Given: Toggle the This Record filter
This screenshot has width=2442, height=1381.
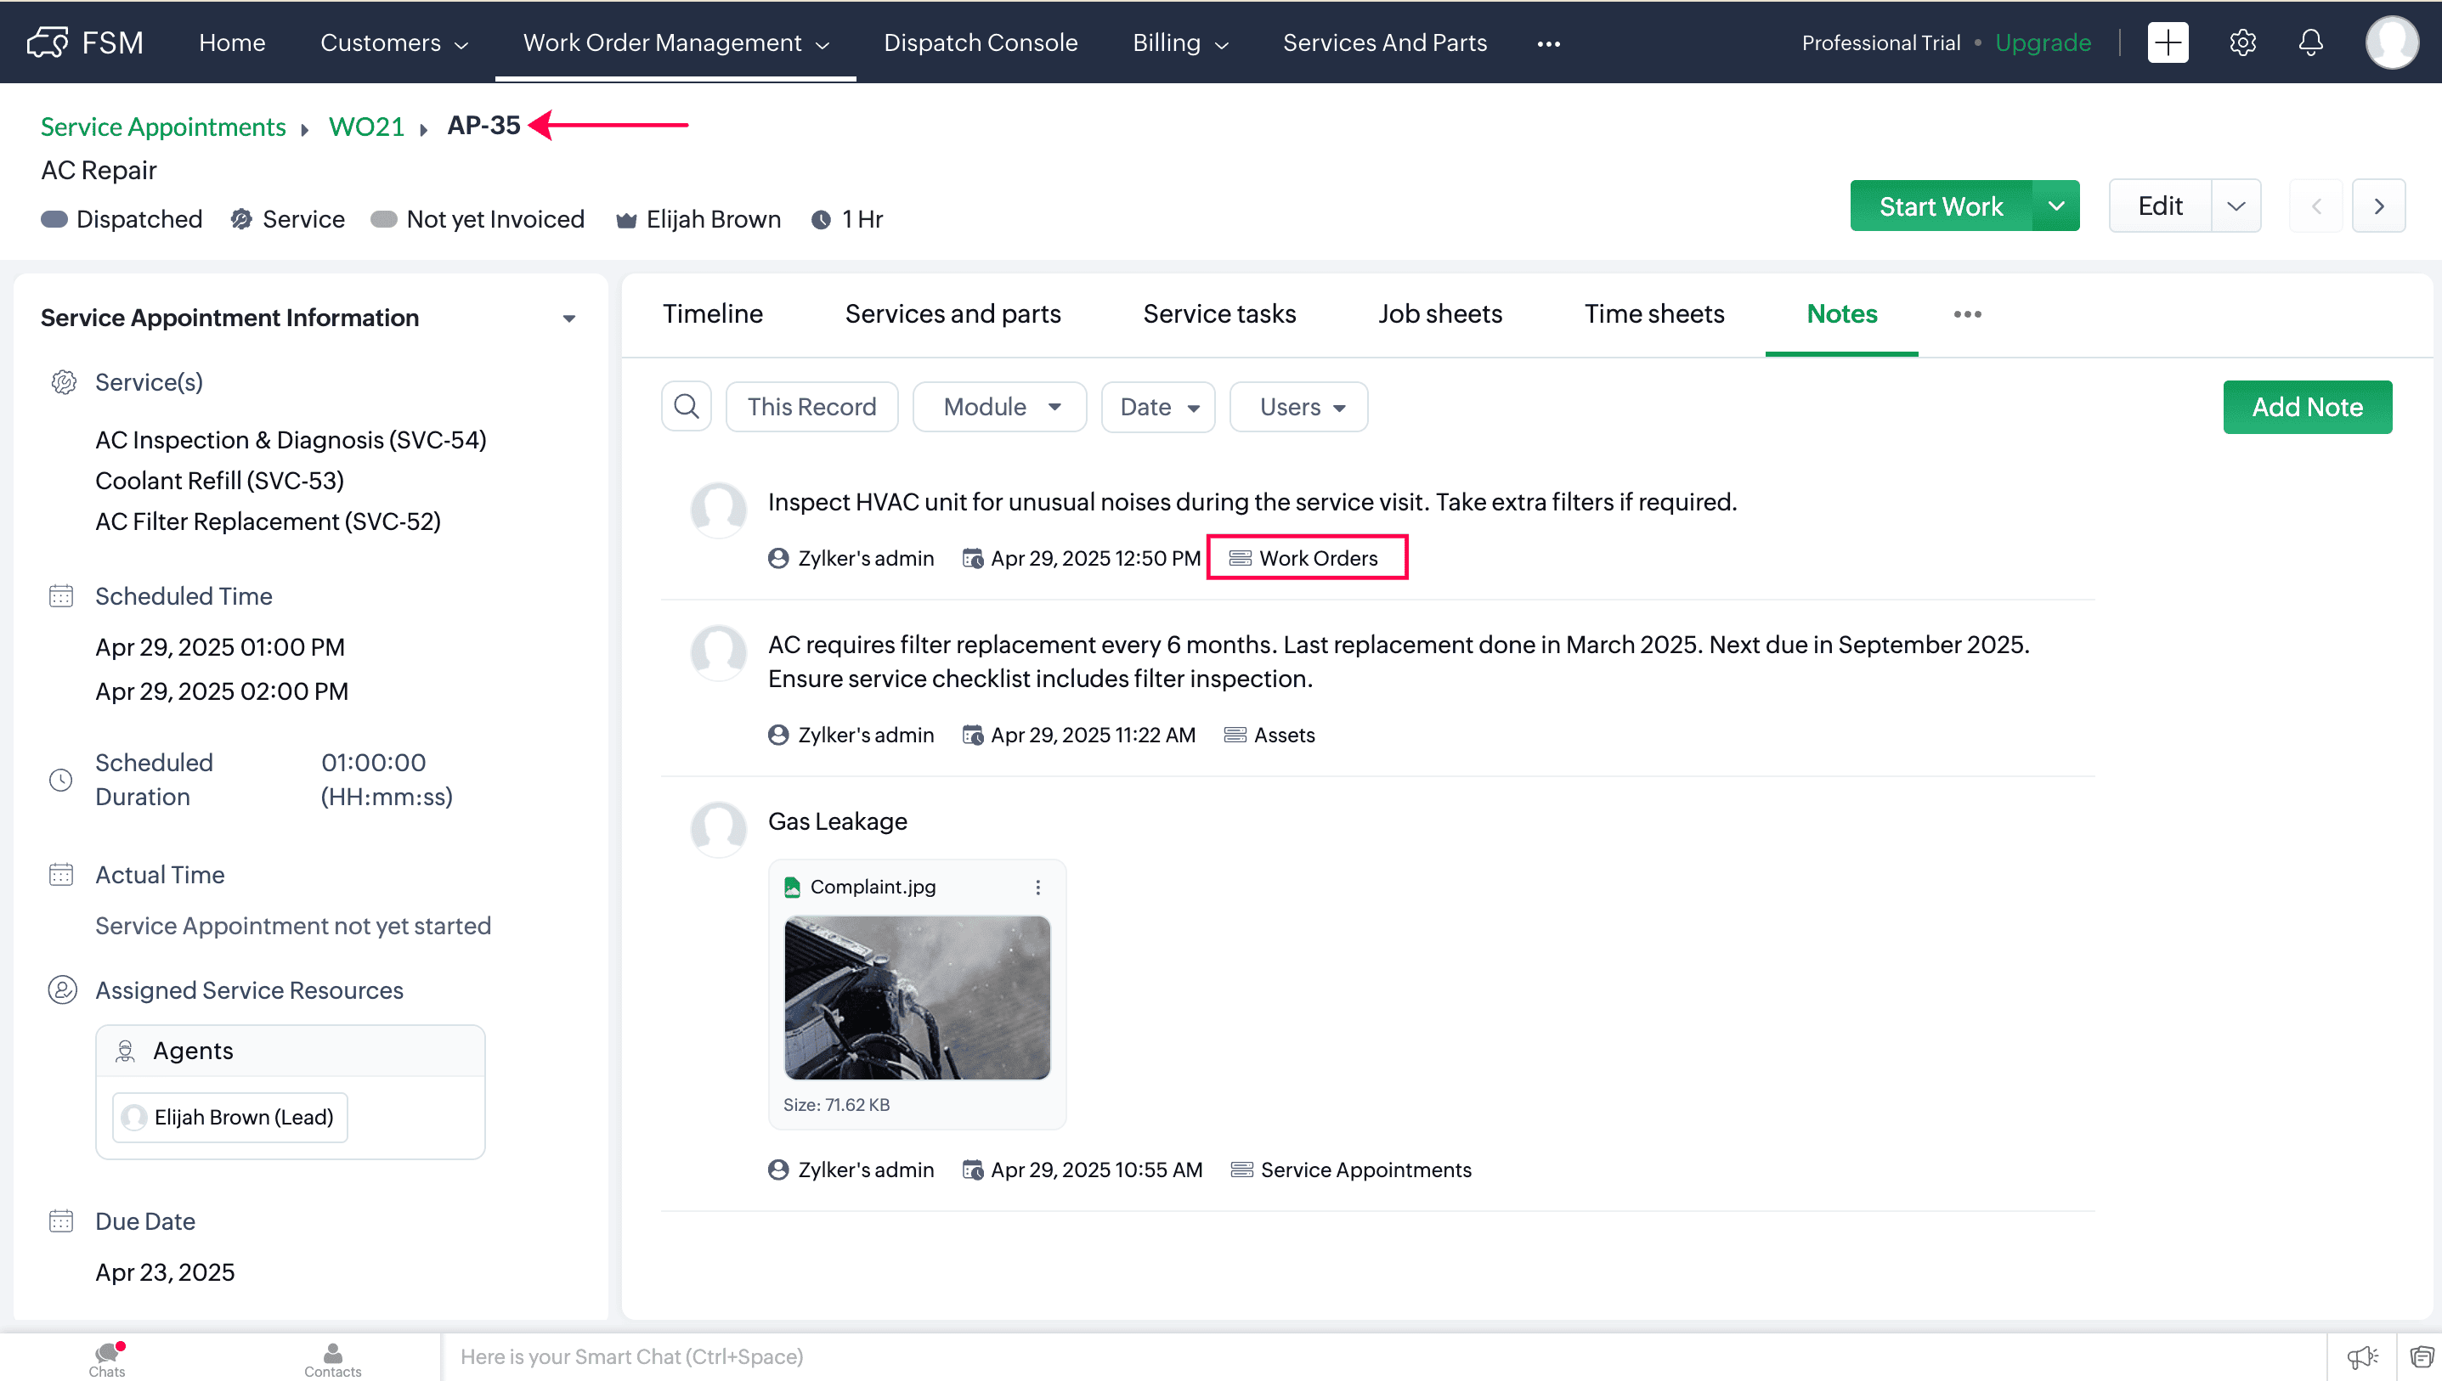Looking at the screenshot, I should pyautogui.click(x=811, y=407).
